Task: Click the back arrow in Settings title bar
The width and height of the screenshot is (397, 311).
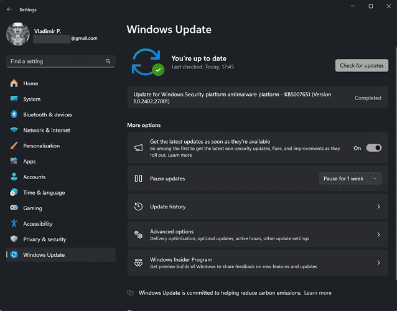Action: pos(9,10)
